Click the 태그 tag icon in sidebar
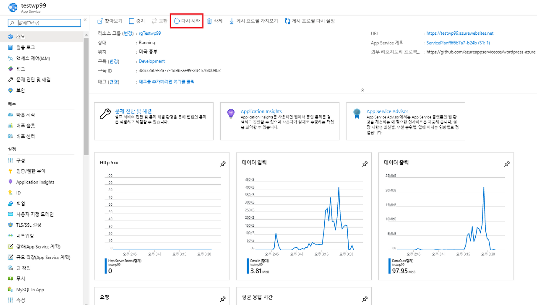 pyautogui.click(x=10, y=69)
